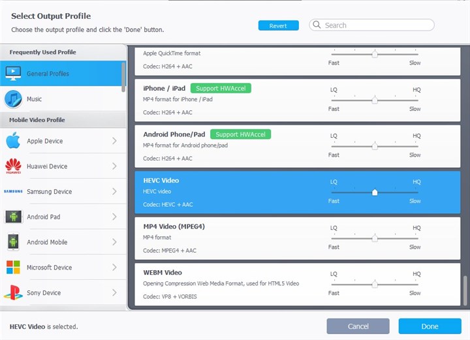Viewport: 470px width, 340px height.
Task: Click the Music note icon
Action: click(x=13, y=99)
